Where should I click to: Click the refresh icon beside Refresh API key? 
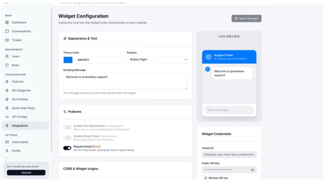click(206, 178)
